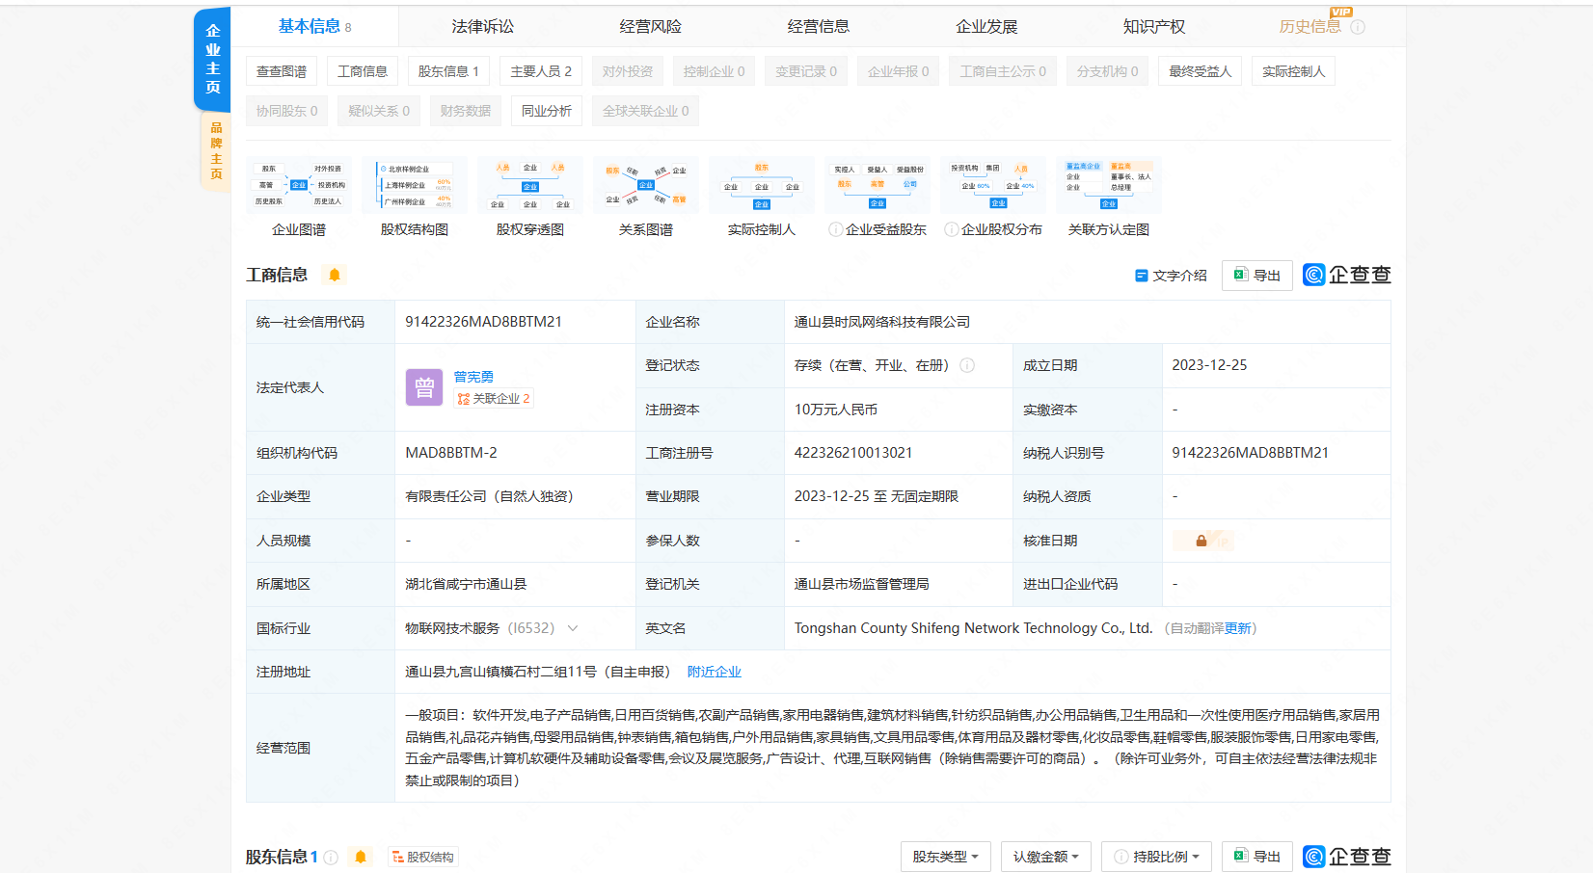Click the bell icon beside 工商信息
The width and height of the screenshot is (1593, 873).
[335, 275]
